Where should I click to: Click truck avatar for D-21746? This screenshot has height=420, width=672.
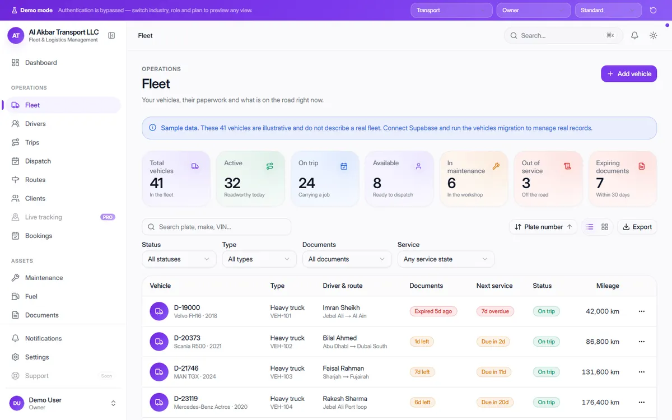[159, 372]
